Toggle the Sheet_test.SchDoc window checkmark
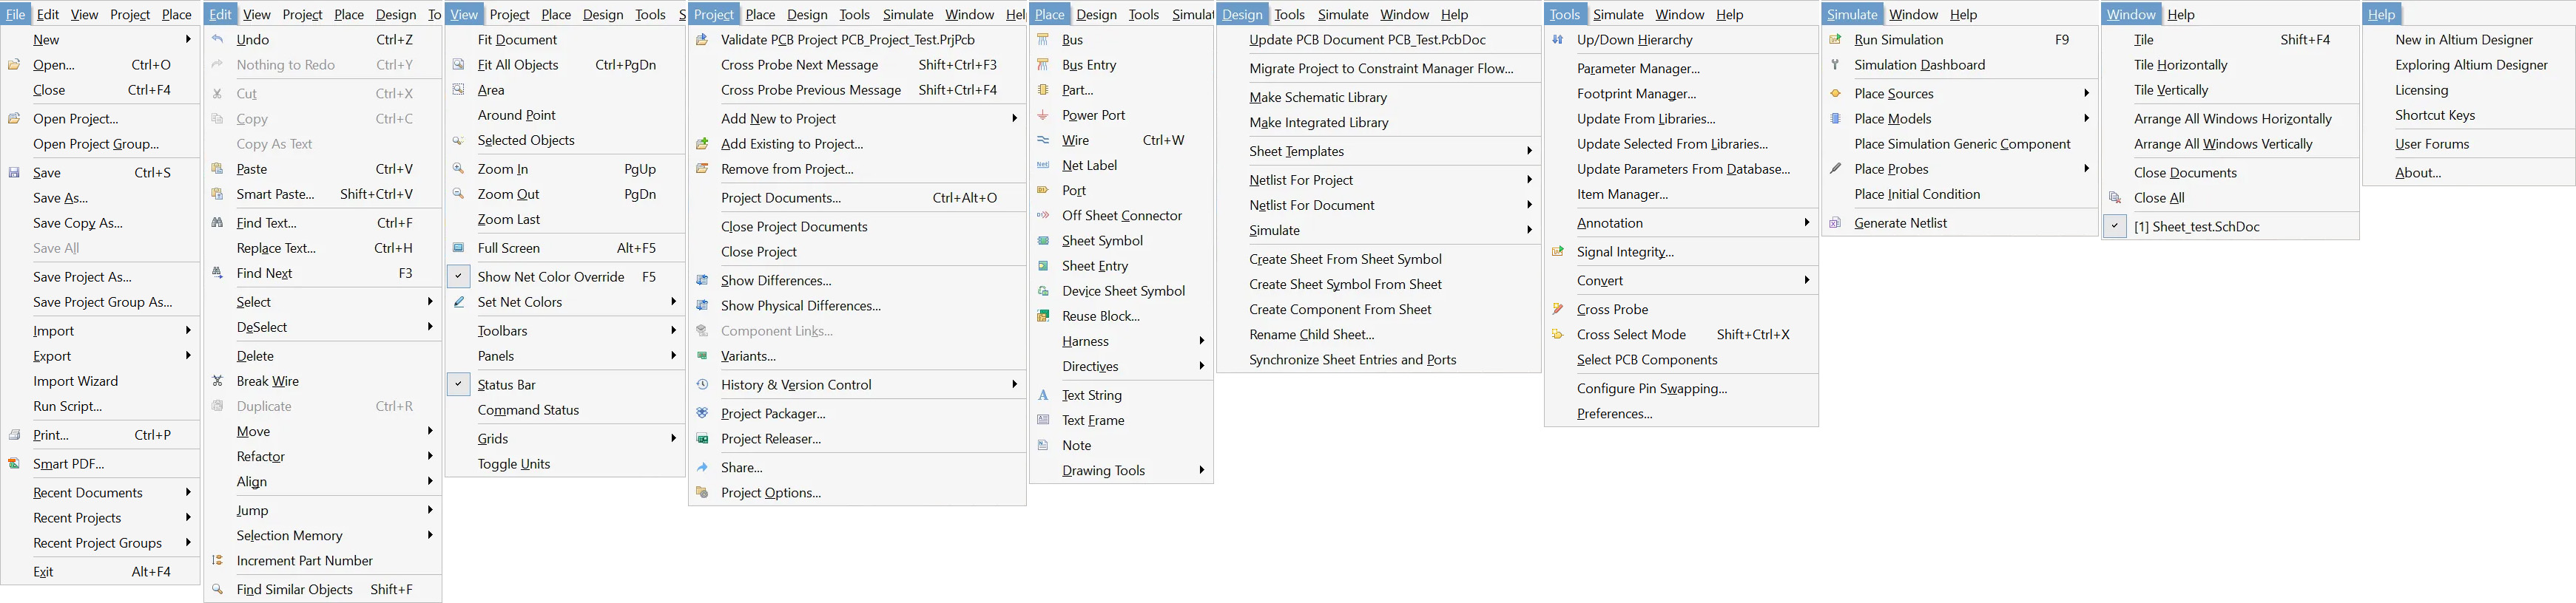2576x603 pixels. click(x=2114, y=227)
